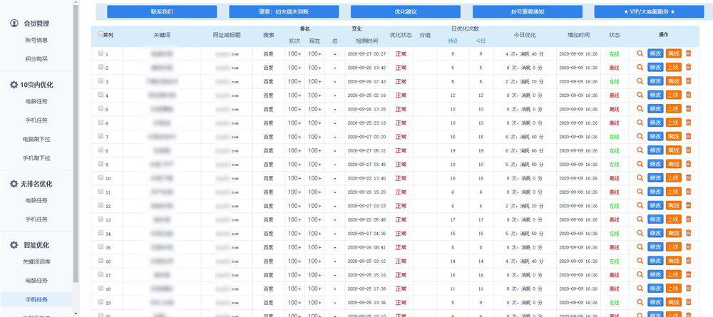Click the magnifier search icon in row 1
The width and height of the screenshot is (713, 317).
point(640,53)
